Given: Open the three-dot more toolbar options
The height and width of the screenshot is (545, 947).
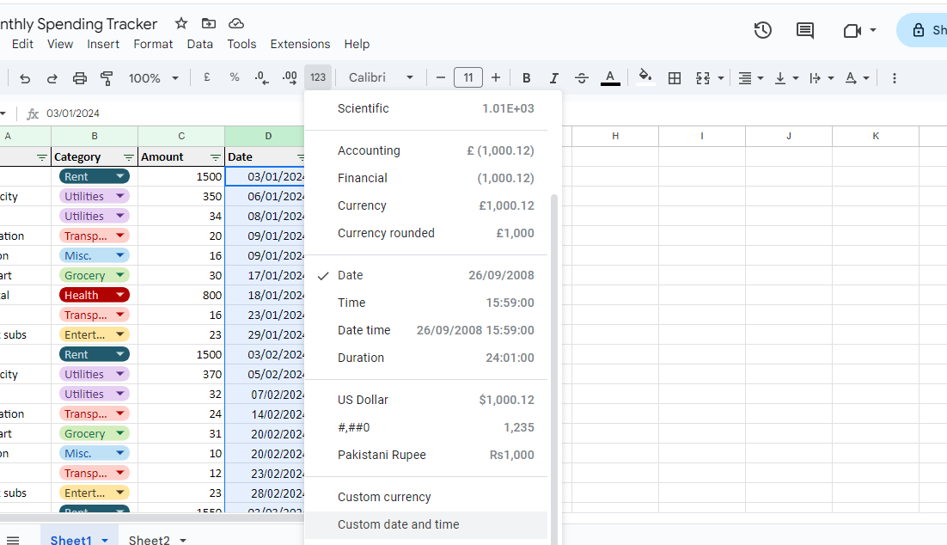Looking at the screenshot, I should 895,78.
